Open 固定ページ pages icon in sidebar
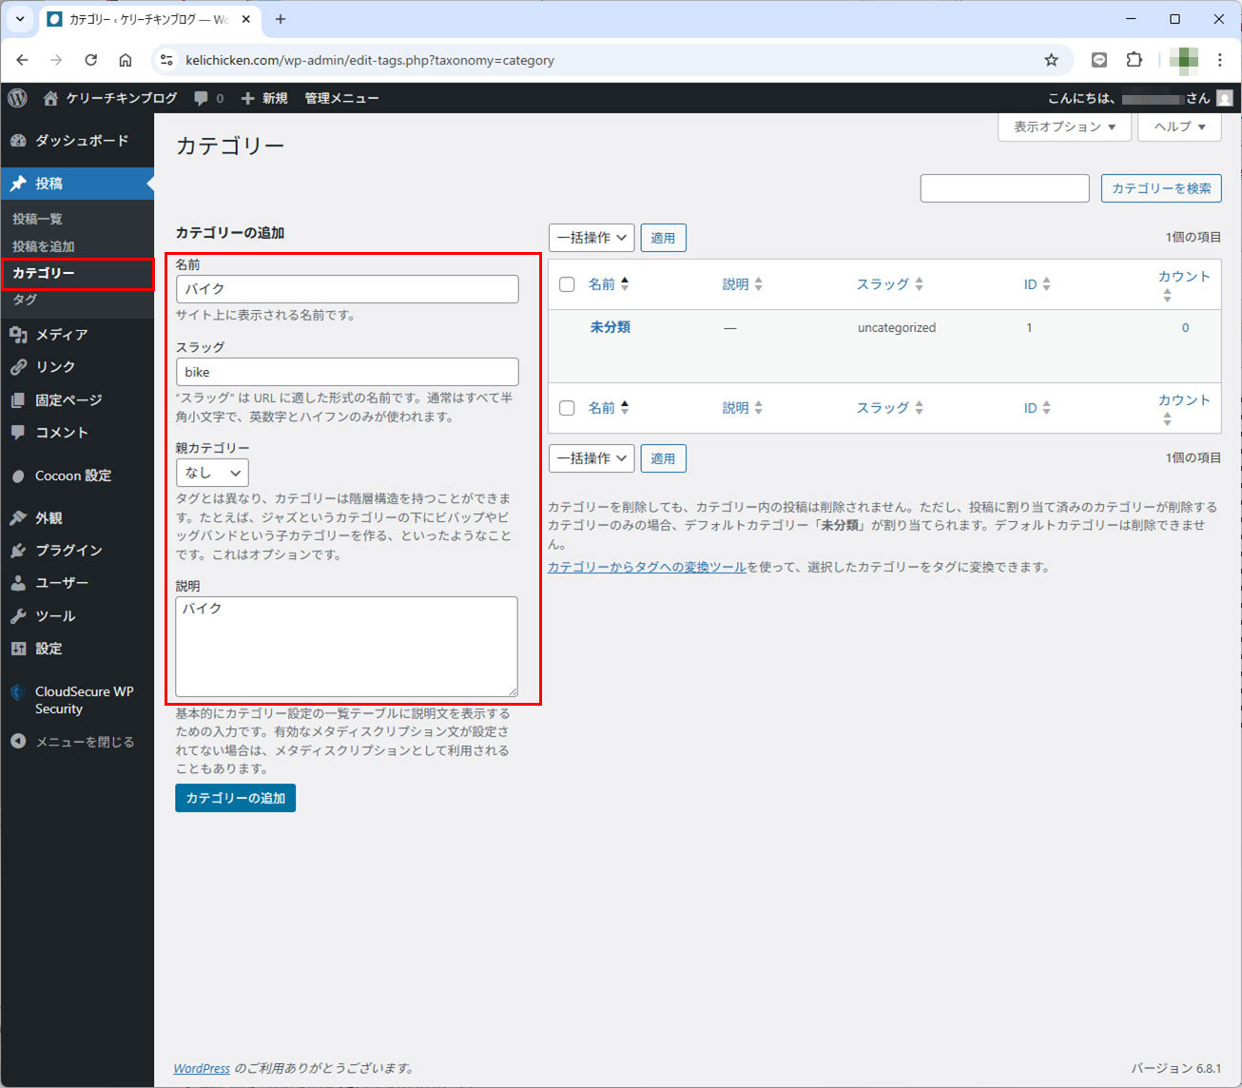The image size is (1242, 1088). (18, 400)
